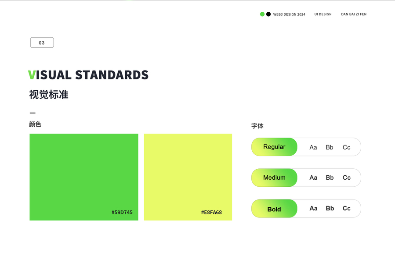Open the WEB3 DESIGN 2024 header item

pyautogui.click(x=289, y=14)
